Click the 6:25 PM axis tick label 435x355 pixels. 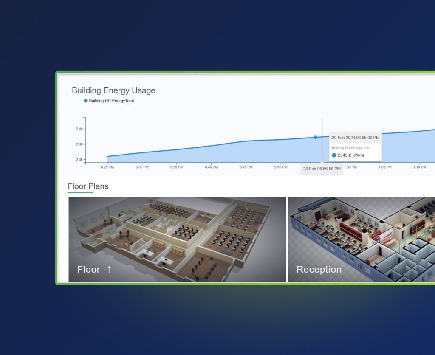tap(107, 167)
